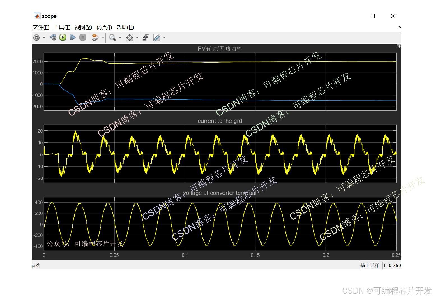Click the scale axes limits icon
Image resolution: width=433 pixels, height=298 pixels.
click(130, 38)
